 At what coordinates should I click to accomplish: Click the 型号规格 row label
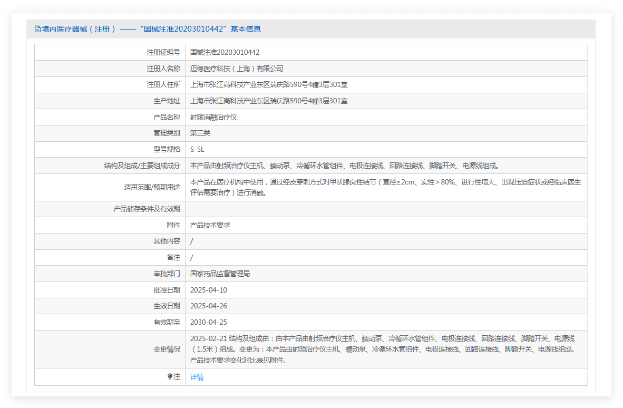click(167, 149)
